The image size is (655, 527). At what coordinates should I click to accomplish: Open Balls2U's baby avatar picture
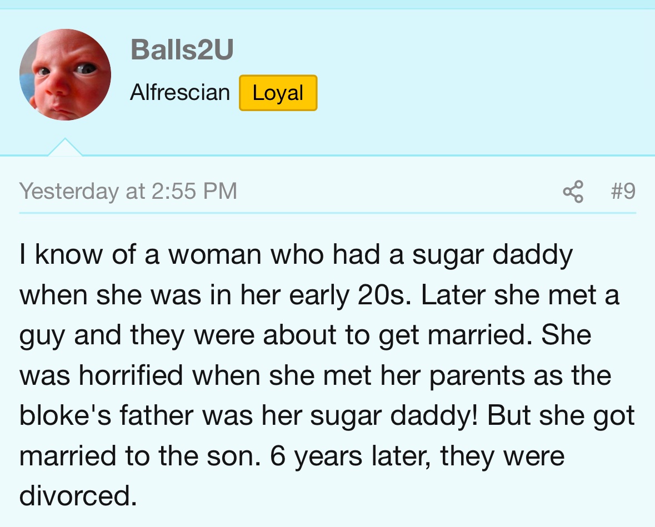(65, 75)
